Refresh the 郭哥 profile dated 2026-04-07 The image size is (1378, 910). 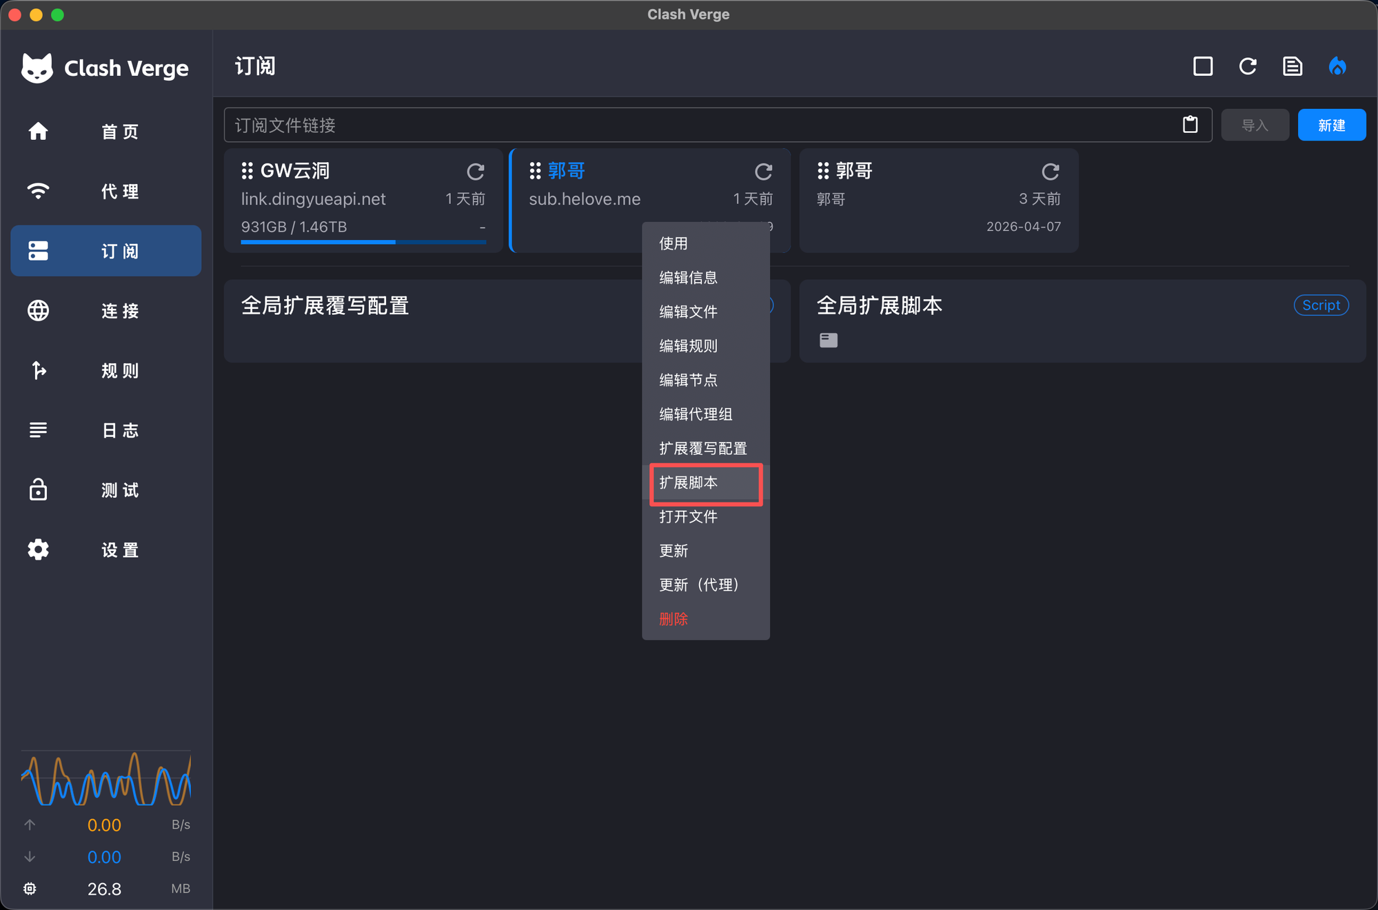coord(1051,171)
